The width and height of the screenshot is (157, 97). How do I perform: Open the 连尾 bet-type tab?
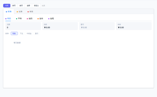click(x=51, y=19)
